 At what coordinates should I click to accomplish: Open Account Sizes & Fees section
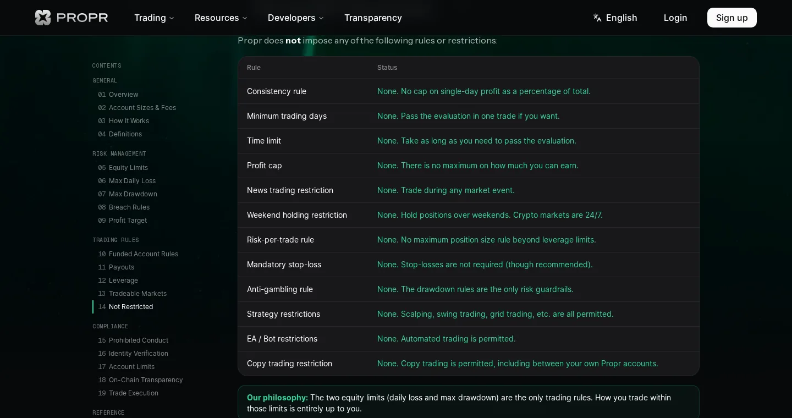(137, 108)
